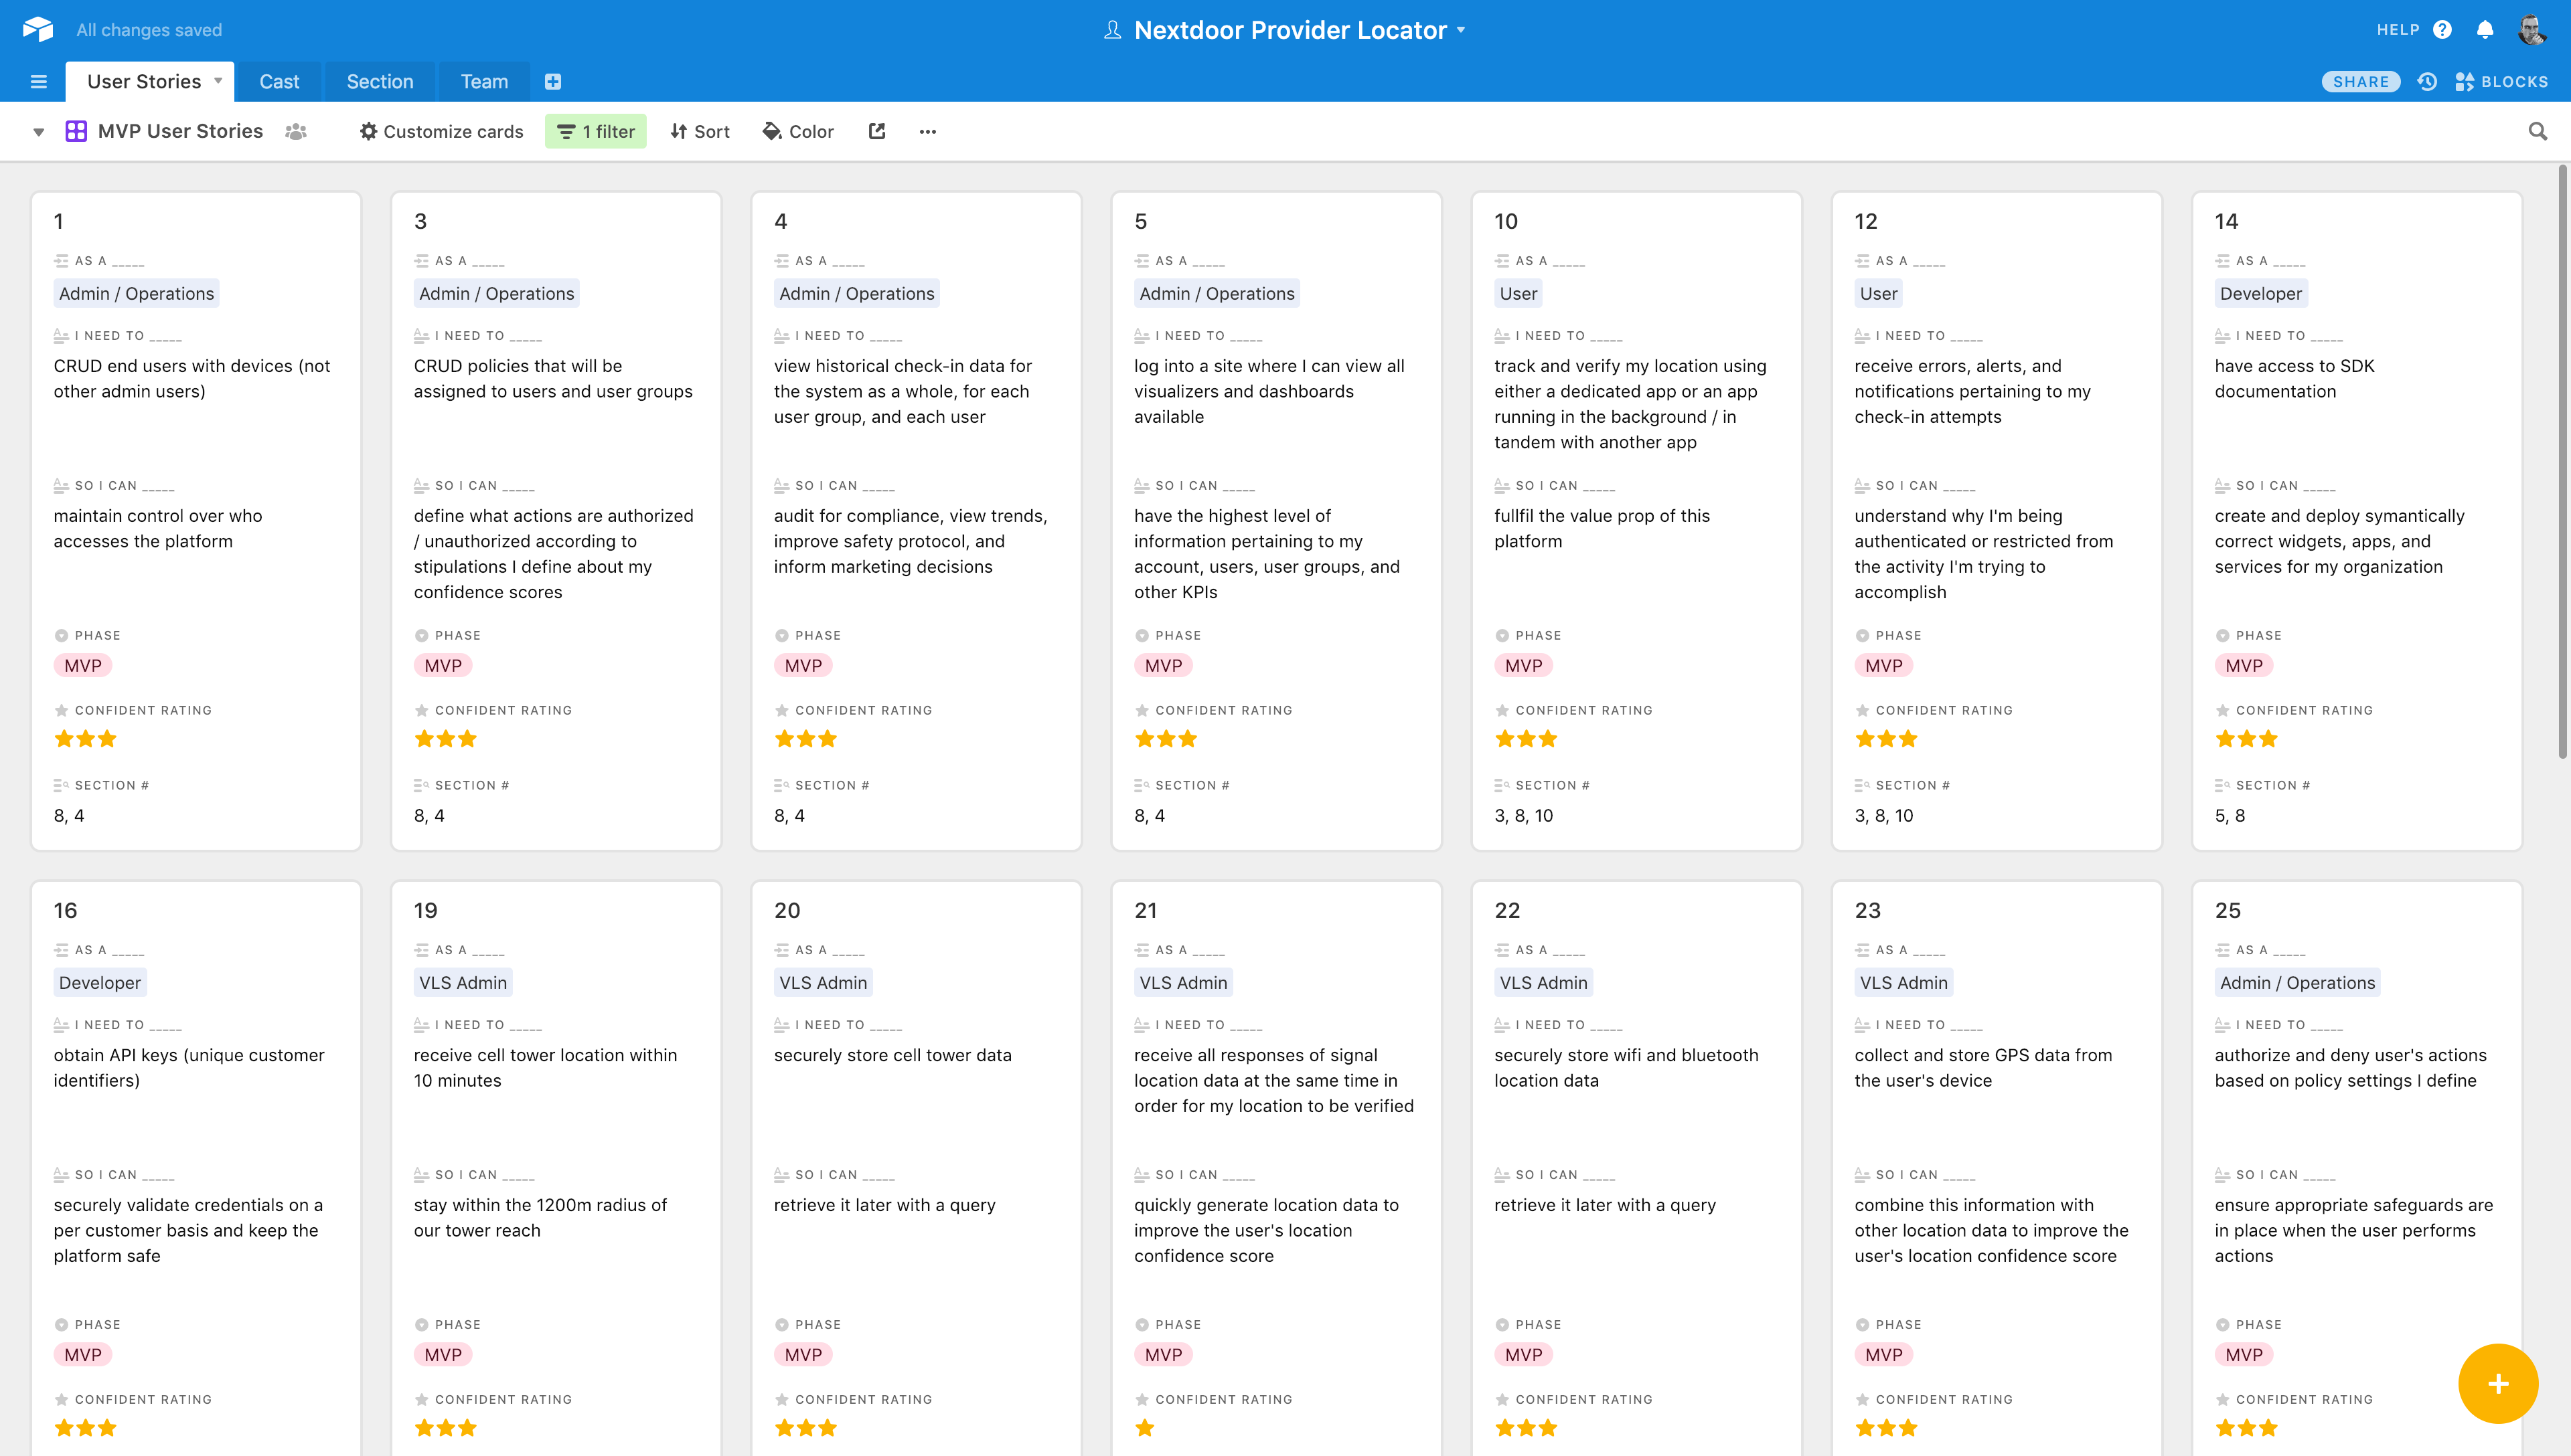
Task: Click the Airtable home logo icon
Action: pos(38,29)
